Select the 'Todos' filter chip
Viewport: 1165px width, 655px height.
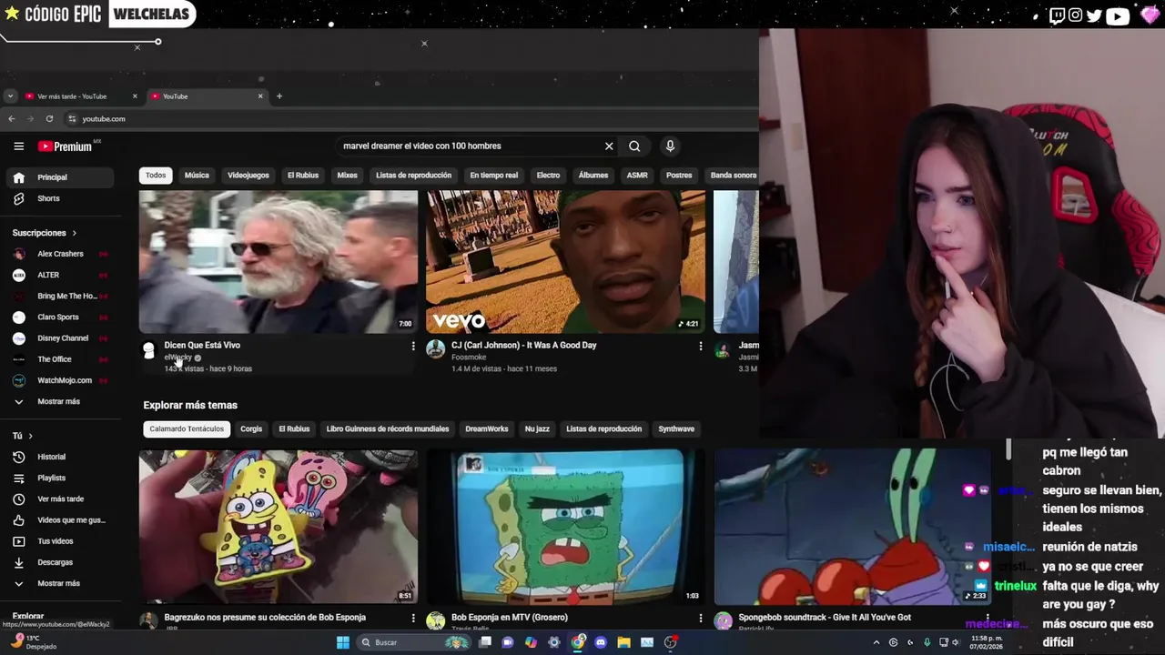pyautogui.click(x=156, y=175)
